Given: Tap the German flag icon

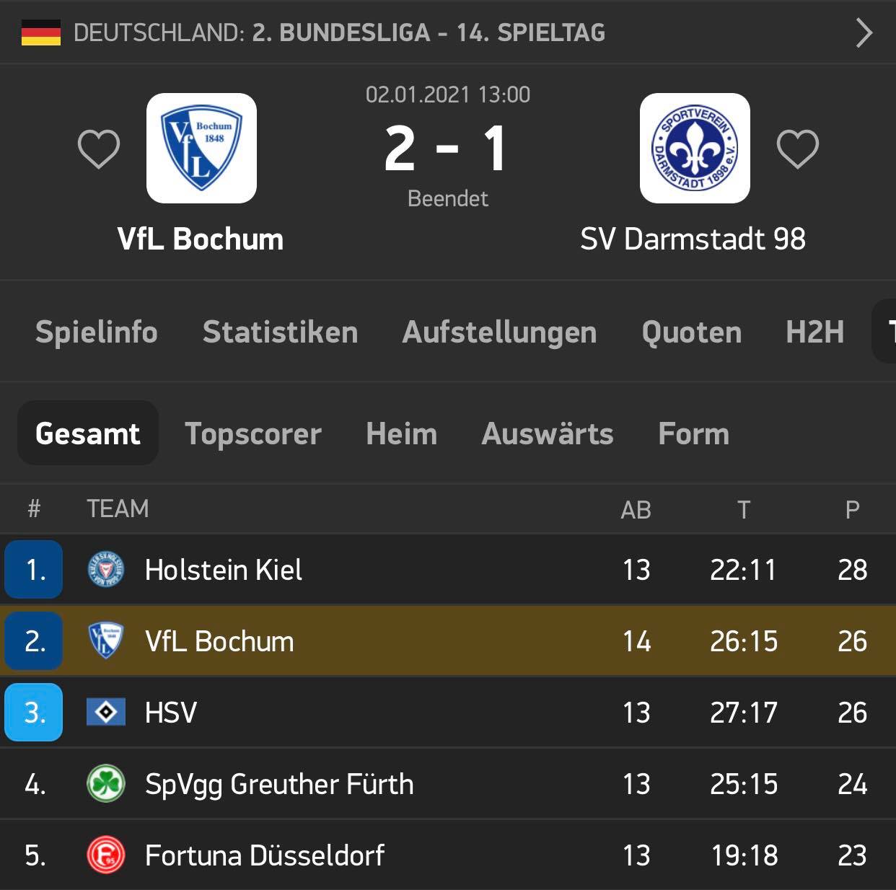Looking at the screenshot, I should (x=41, y=33).
